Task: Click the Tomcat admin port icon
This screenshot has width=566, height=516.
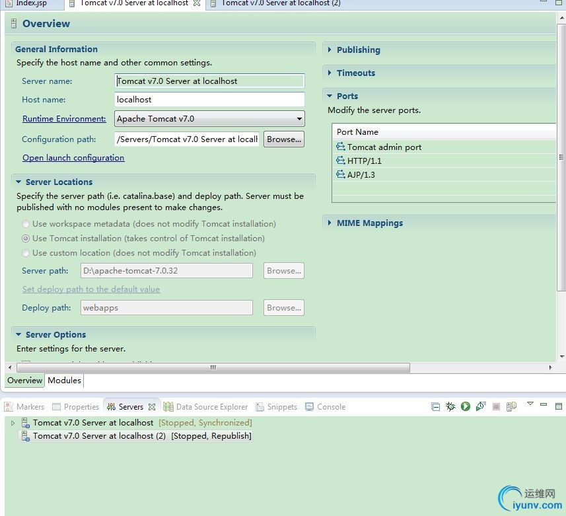Action: tap(340, 147)
